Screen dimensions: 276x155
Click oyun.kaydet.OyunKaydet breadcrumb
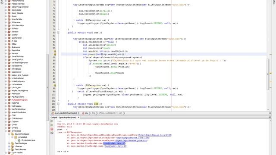pos(66,113)
